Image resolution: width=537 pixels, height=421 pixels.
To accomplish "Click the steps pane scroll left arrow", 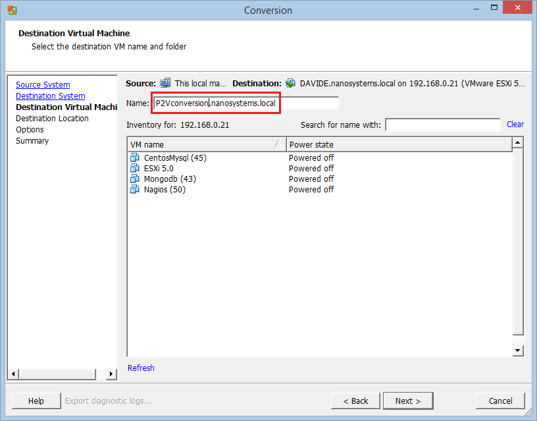I will coord(13,374).
